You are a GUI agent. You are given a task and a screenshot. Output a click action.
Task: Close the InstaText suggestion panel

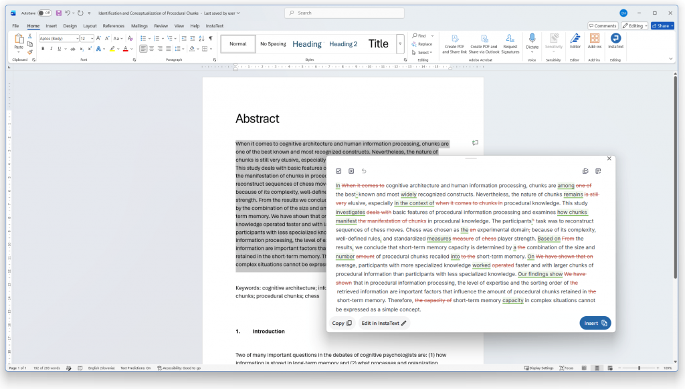coord(609,158)
